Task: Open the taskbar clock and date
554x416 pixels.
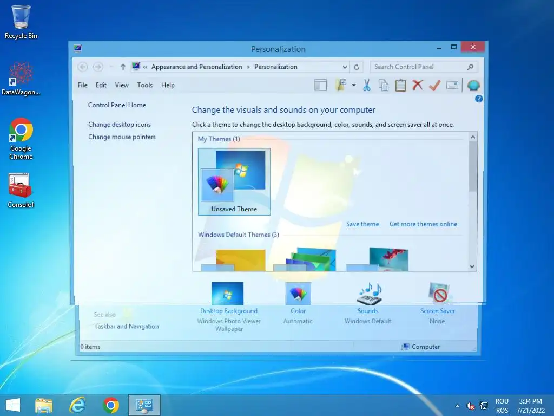Action: coord(530,406)
